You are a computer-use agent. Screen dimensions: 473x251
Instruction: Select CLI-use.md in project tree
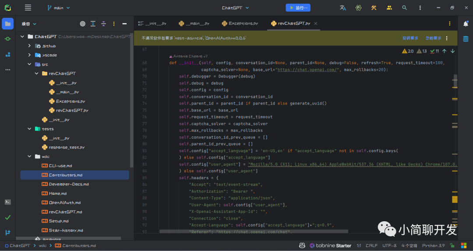pos(56,166)
